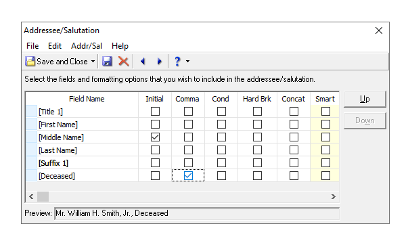This screenshot has width=408, height=245.
Task: Click the red X Delete icon
Action: (x=123, y=62)
